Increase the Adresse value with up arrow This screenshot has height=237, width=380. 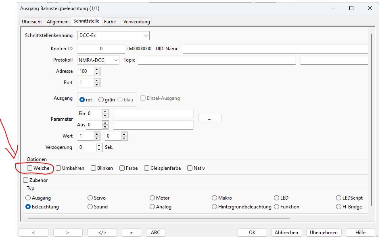coord(96,69)
